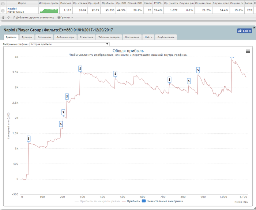Open the Группы dropdown
The image size is (256, 210).
(x=65, y=18)
